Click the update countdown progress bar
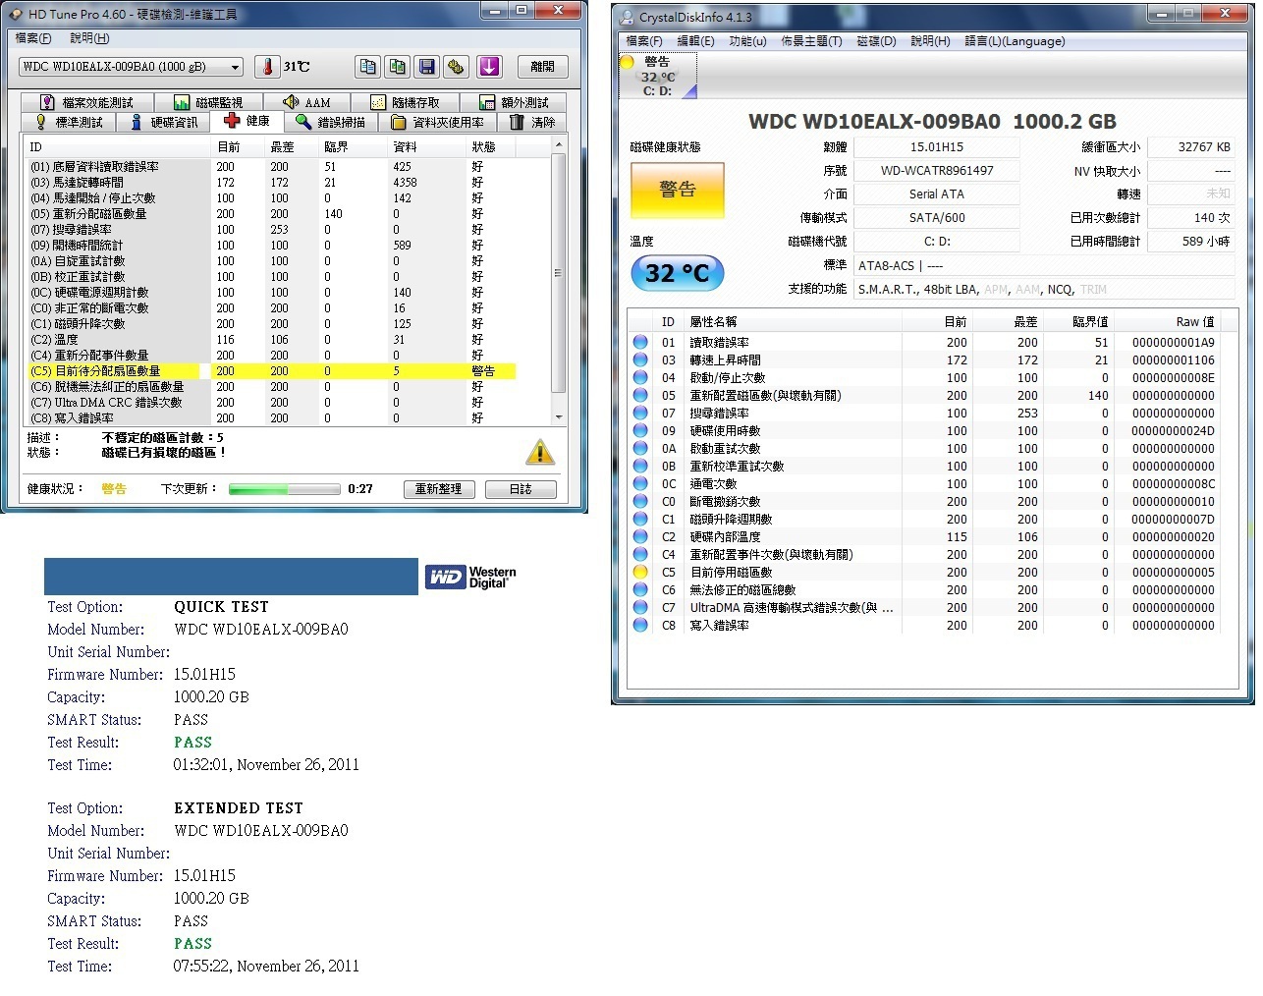The image size is (1263, 996). pos(284,488)
